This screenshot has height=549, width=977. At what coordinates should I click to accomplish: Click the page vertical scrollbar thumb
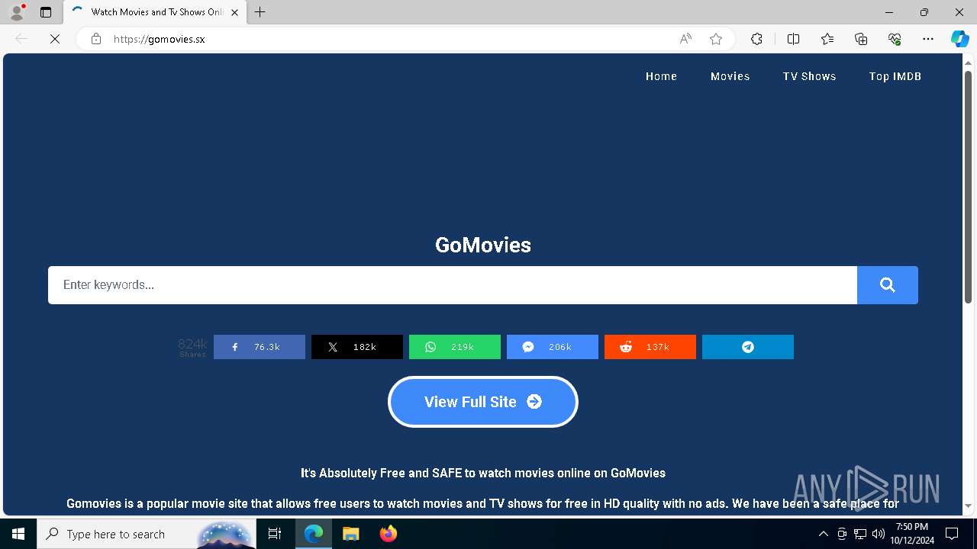(x=969, y=187)
